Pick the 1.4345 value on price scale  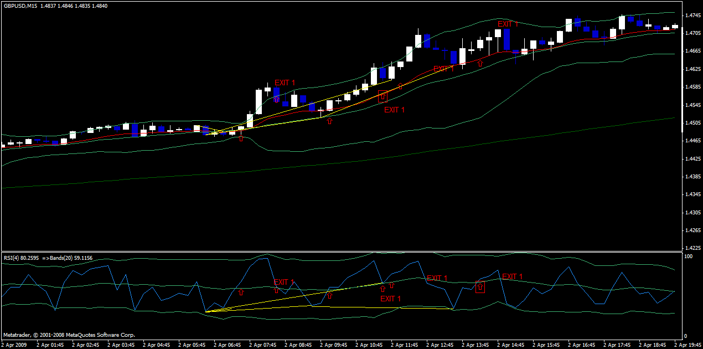click(692, 194)
